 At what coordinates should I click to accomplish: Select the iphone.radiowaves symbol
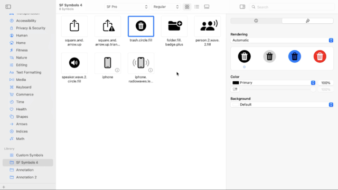(141, 63)
